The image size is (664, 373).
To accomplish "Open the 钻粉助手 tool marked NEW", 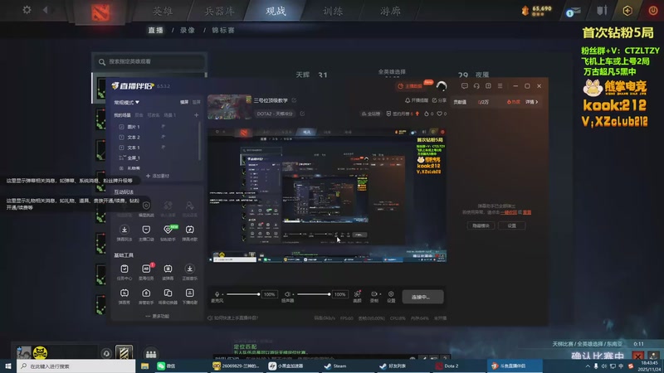I will click(168, 233).
